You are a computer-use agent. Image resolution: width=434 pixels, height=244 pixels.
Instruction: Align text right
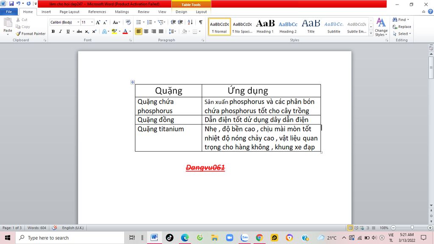[153, 31]
